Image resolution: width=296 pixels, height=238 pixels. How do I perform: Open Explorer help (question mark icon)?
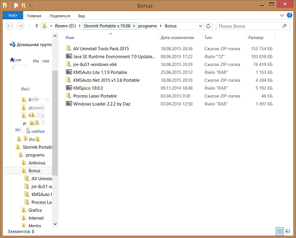[290, 15]
